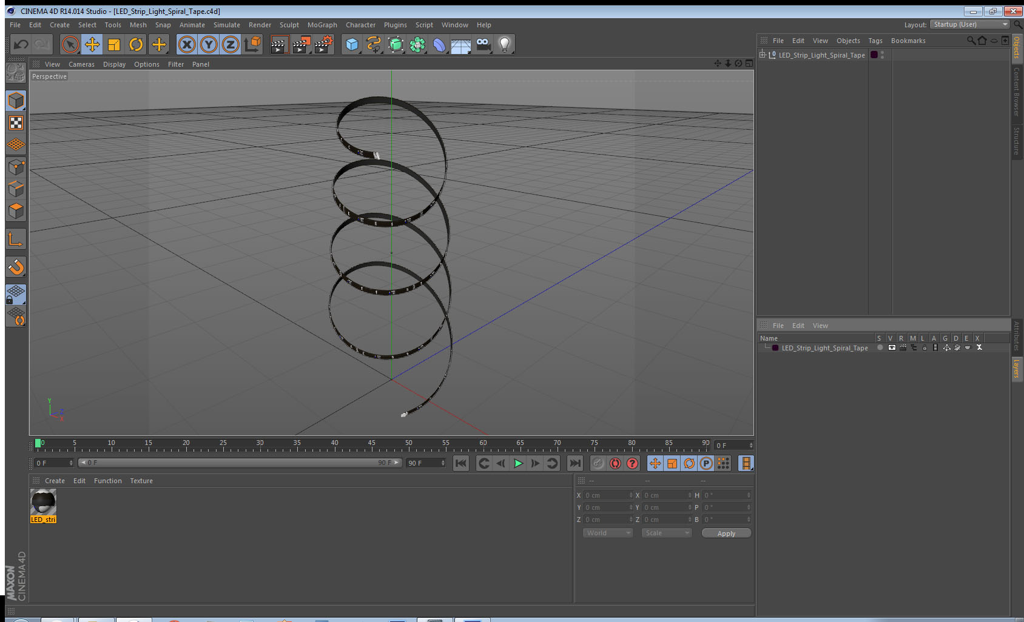Open the Simulate menu
Image resolution: width=1024 pixels, height=622 pixels.
coord(227,25)
